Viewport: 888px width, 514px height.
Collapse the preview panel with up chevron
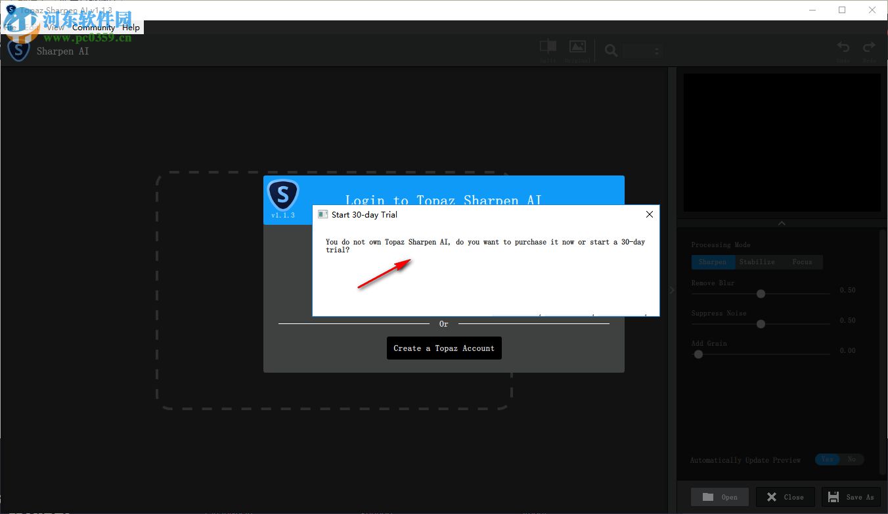coord(782,223)
